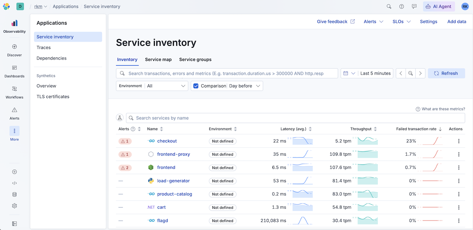The width and height of the screenshot is (473, 230).
Task: Go to the next time window arrow
Action: 420,74
